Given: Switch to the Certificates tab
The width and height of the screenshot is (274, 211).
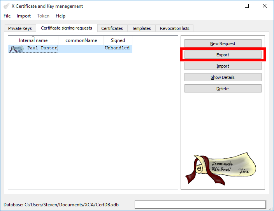Looking at the screenshot, I should (x=112, y=28).
